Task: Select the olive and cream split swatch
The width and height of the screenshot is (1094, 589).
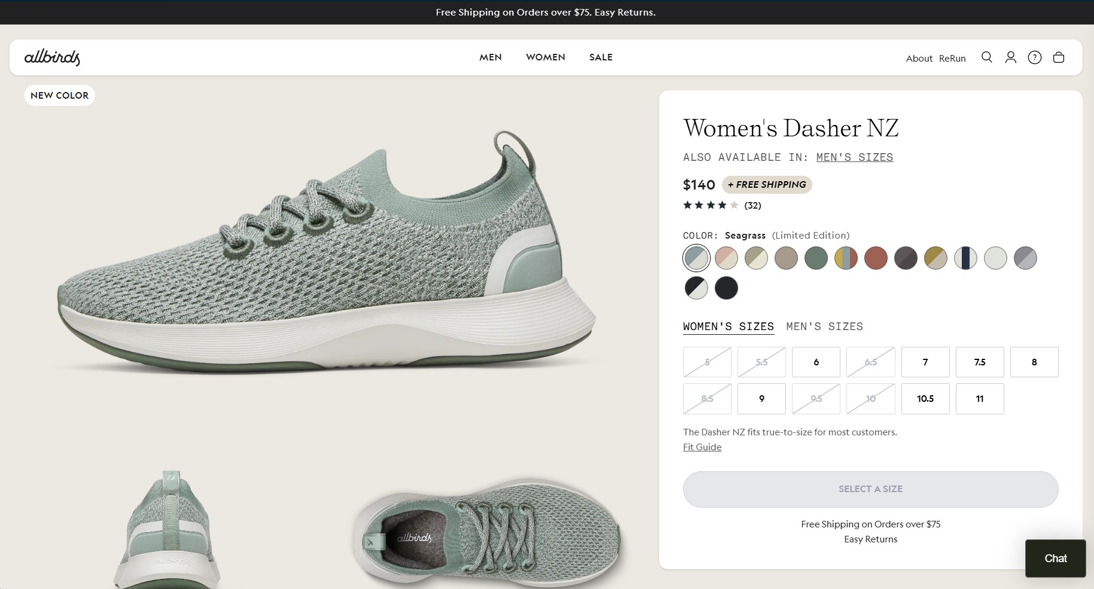Action: 756,258
